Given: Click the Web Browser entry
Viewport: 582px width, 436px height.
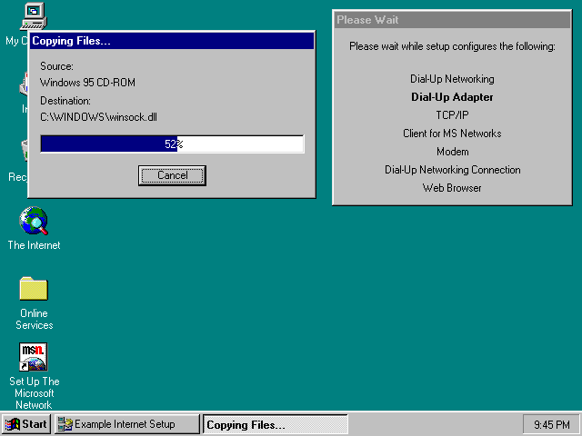Looking at the screenshot, I should click(x=452, y=188).
